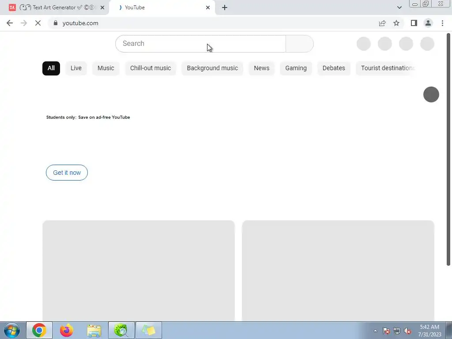Filter videos by Music
The image size is (452, 339).
[x=106, y=68]
